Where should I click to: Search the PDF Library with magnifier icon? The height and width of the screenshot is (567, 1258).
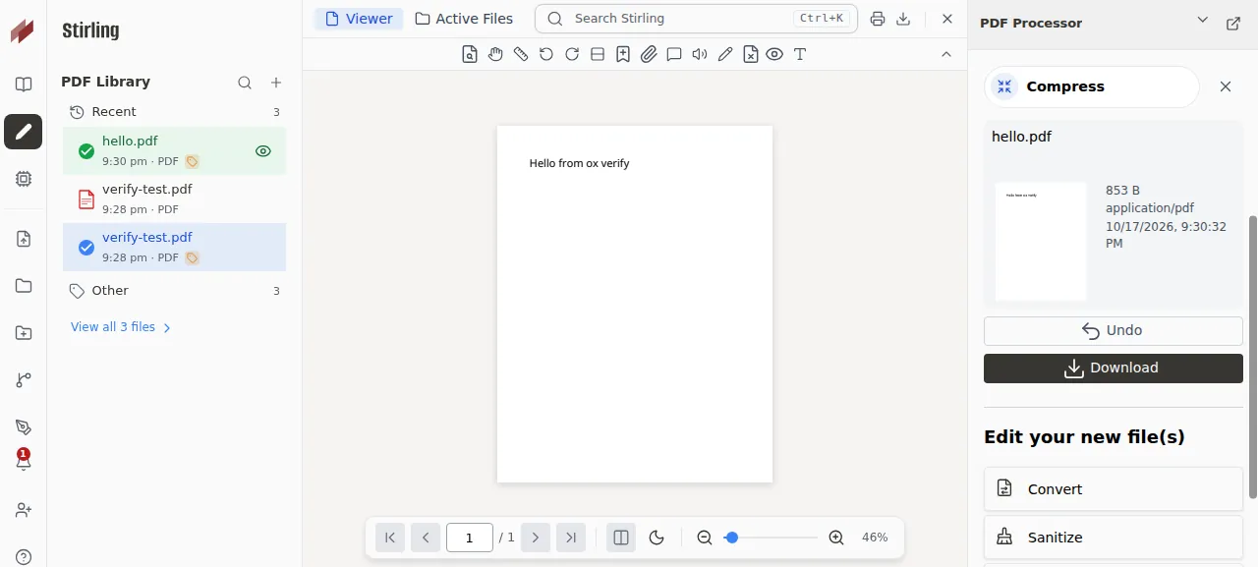[x=245, y=83]
